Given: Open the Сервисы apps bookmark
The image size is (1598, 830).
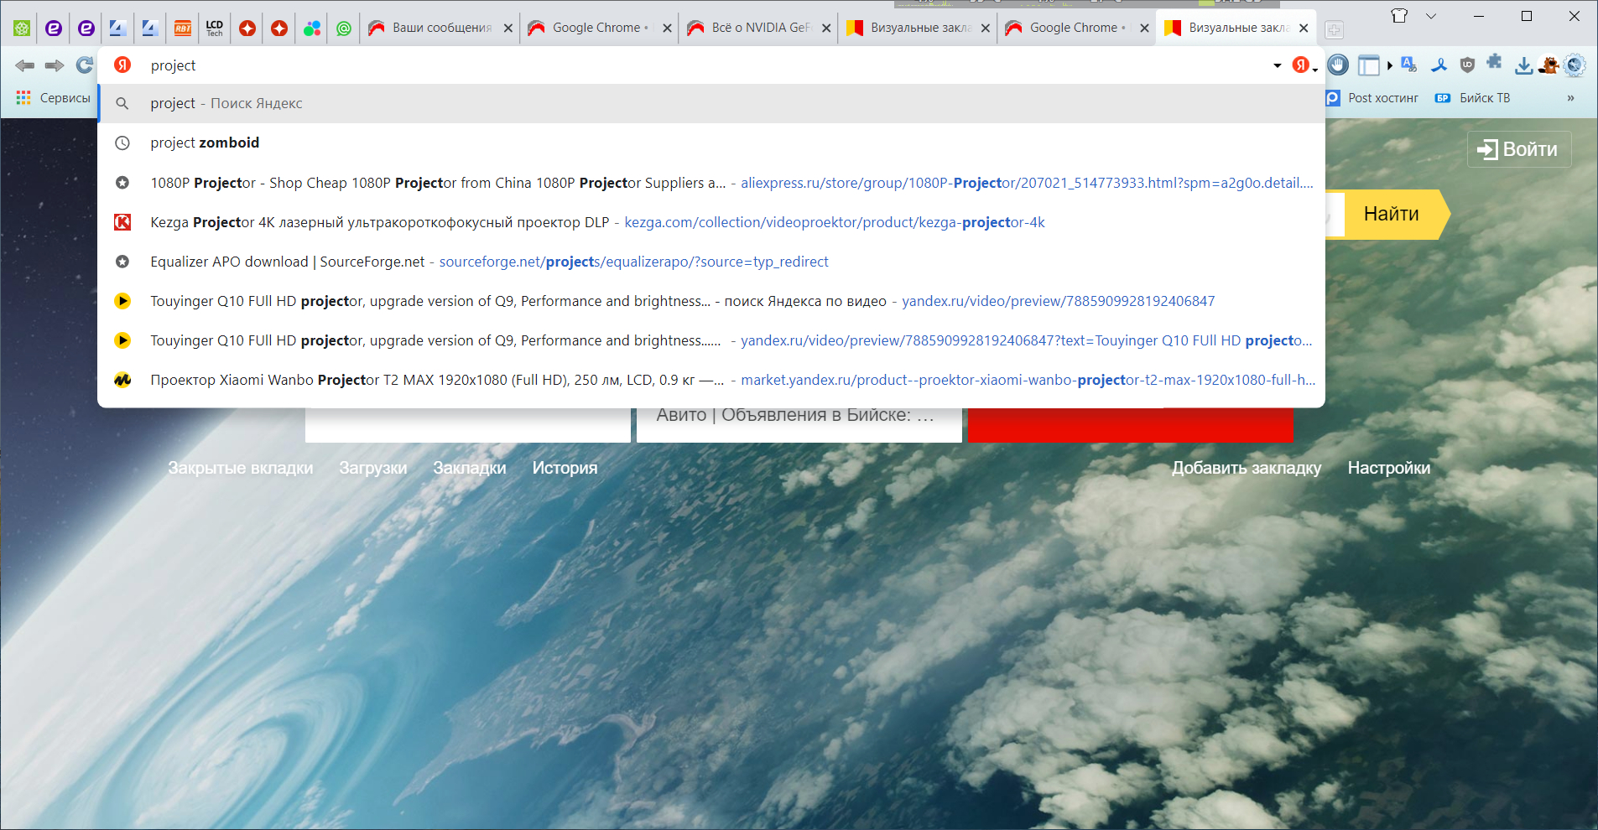Looking at the screenshot, I should tap(53, 98).
